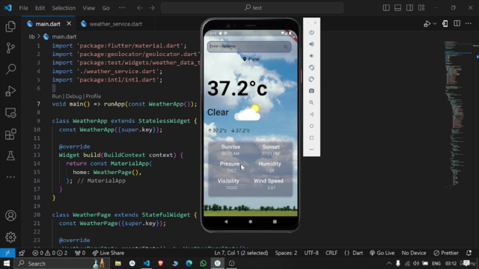Click the Windows Start button
The height and width of the screenshot is (269, 479).
7,263
